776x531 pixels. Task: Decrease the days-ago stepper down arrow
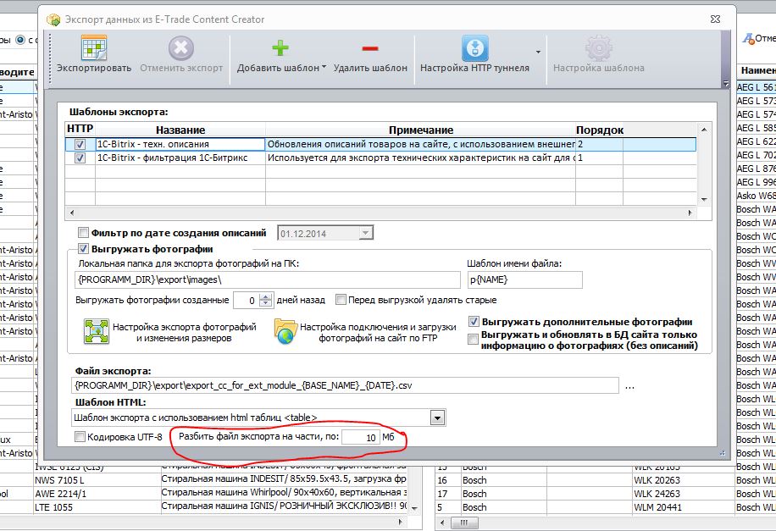[x=266, y=304]
